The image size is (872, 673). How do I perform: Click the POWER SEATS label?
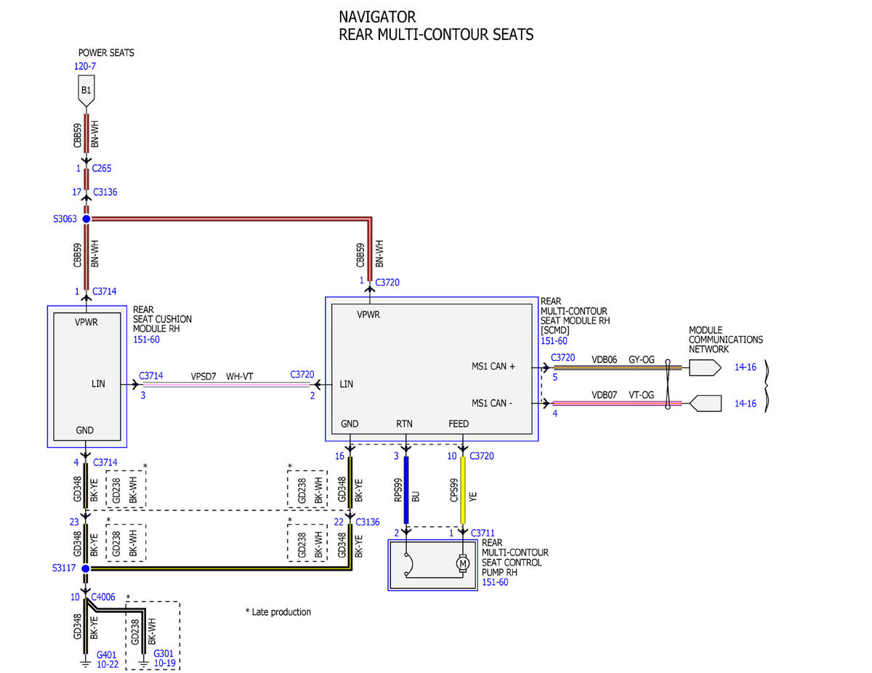pyautogui.click(x=106, y=53)
